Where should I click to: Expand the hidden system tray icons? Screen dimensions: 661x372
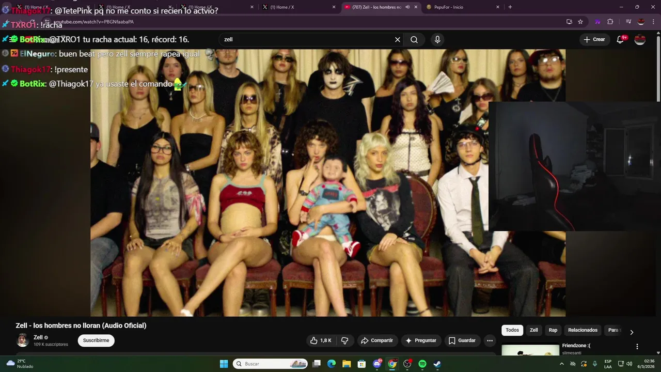click(x=562, y=364)
